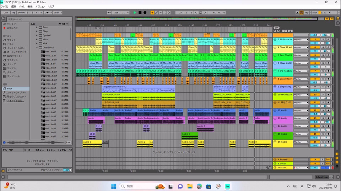Mute track 4 Obee 12 Voi
This screenshot has width=341, height=191.
[x=315, y=47]
